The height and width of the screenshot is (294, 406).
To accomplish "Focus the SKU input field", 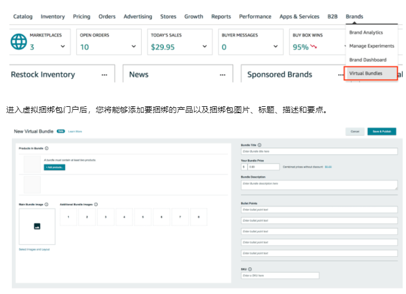I will coord(280,275).
